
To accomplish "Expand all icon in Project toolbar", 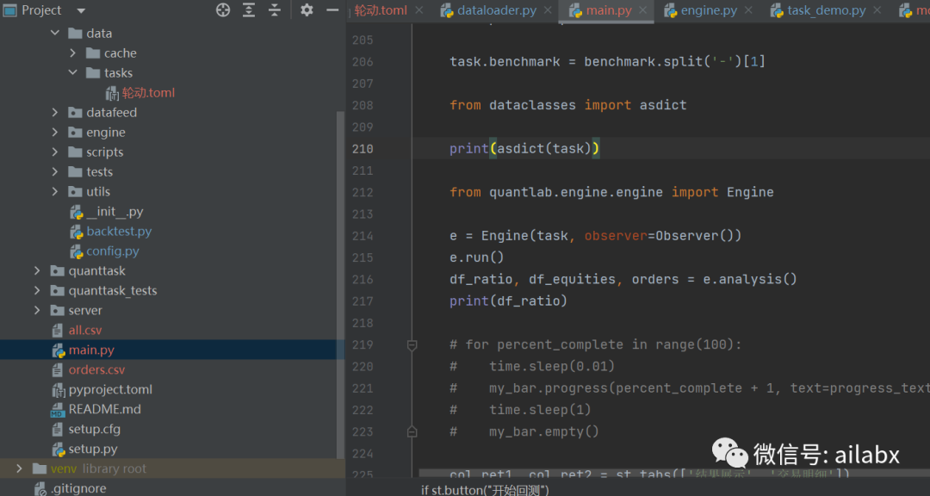I will click(x=249, y=10).
